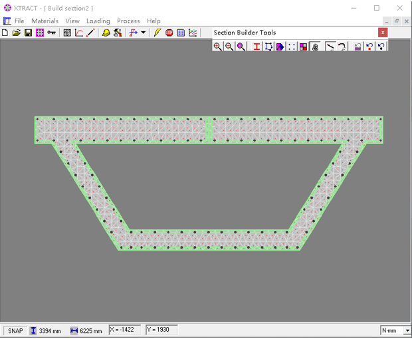Click the red stop analysis icon
The width and height of the screenshot is (412, 339).
coord(169,33)
